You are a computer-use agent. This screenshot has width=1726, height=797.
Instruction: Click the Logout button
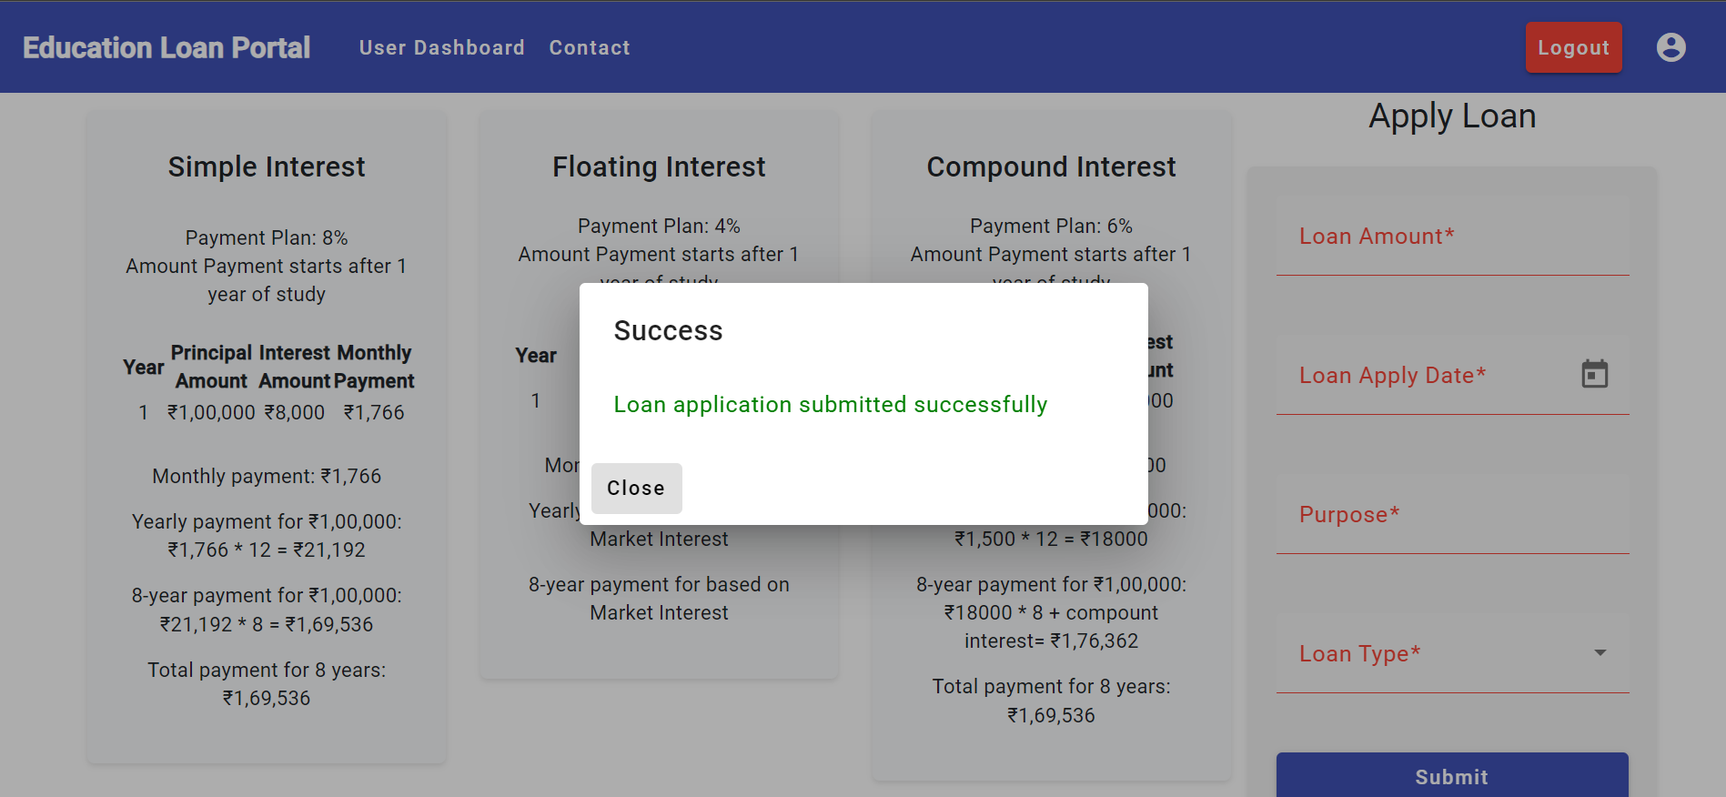tap(1573, 46)
